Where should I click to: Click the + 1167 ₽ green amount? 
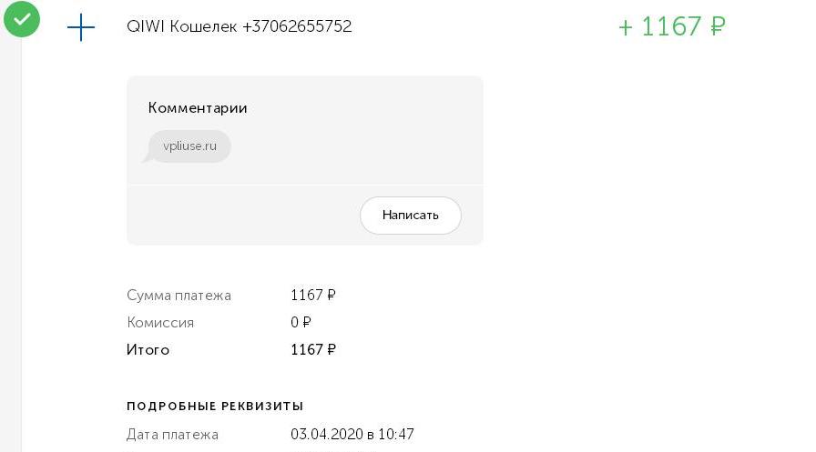pyautogui.click(x=672, y=26)
